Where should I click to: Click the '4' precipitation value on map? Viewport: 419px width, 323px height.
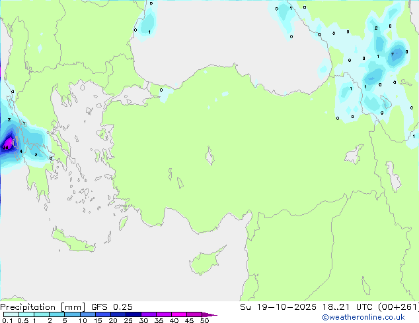pyautogui.click(x=21, y=152)
